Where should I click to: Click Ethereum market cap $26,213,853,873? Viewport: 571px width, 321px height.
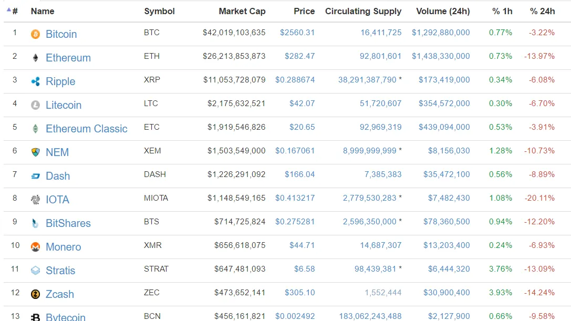tap(234, 56)
